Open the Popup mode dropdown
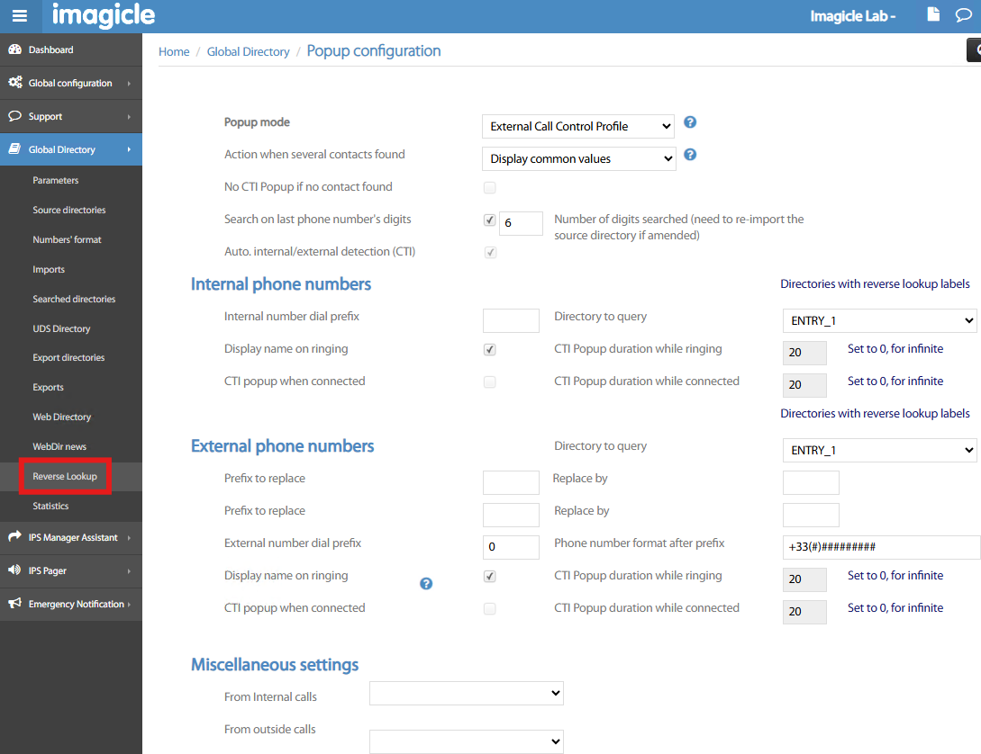Screen dimensions: 981x754 click(577, 126)
